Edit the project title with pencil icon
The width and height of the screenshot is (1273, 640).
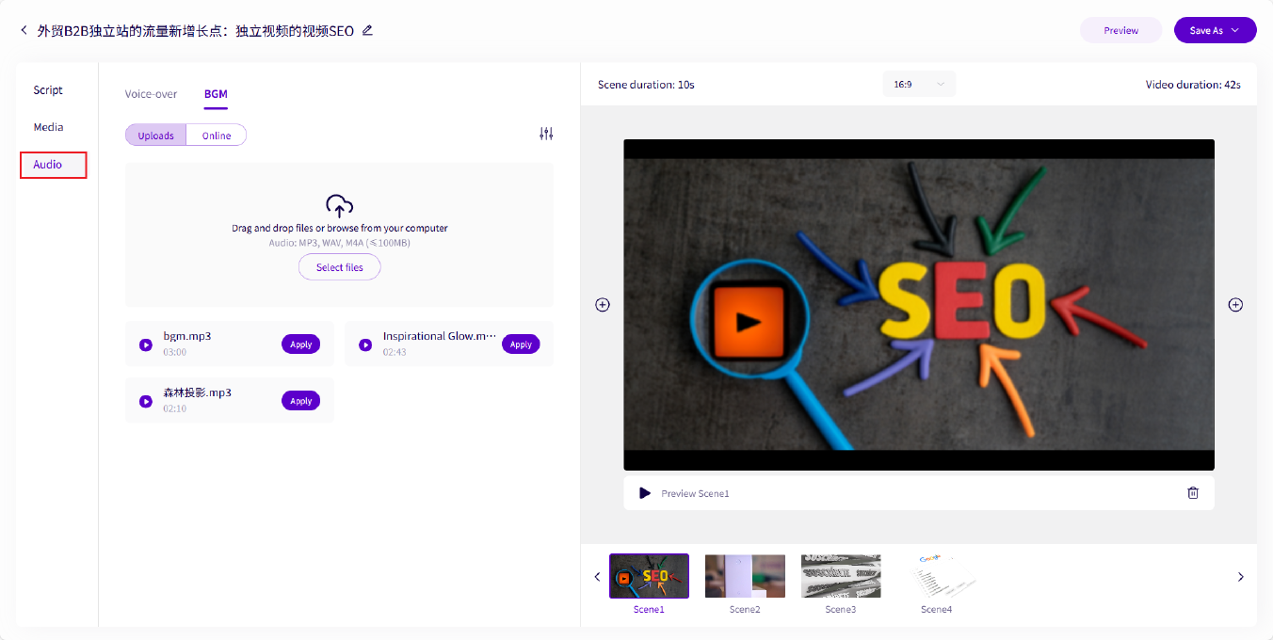coord(367,30)
